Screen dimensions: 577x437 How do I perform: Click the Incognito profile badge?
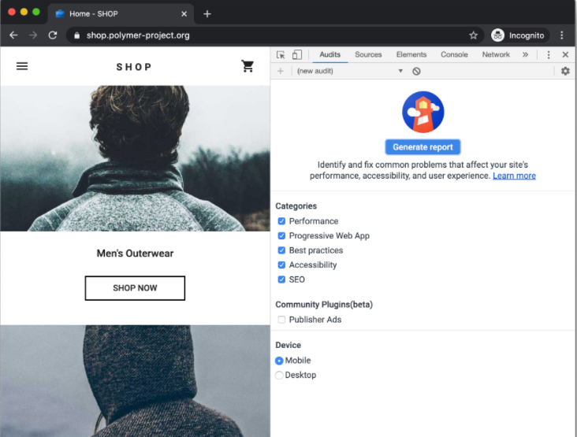coord(520,35)
